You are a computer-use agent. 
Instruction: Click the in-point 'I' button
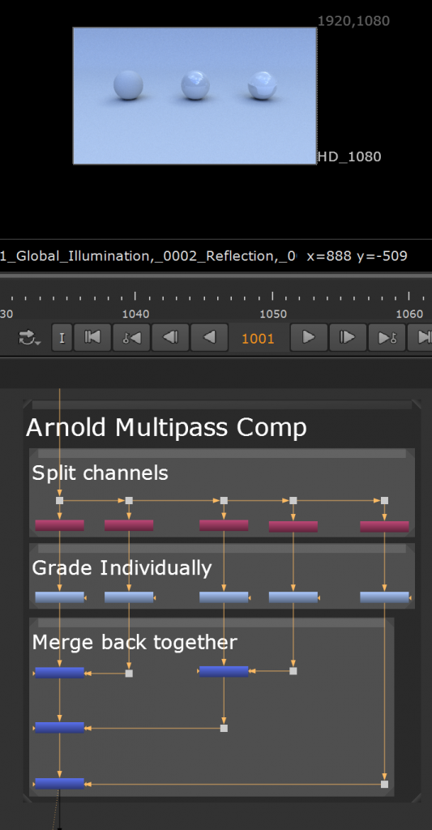pos(62,338)
